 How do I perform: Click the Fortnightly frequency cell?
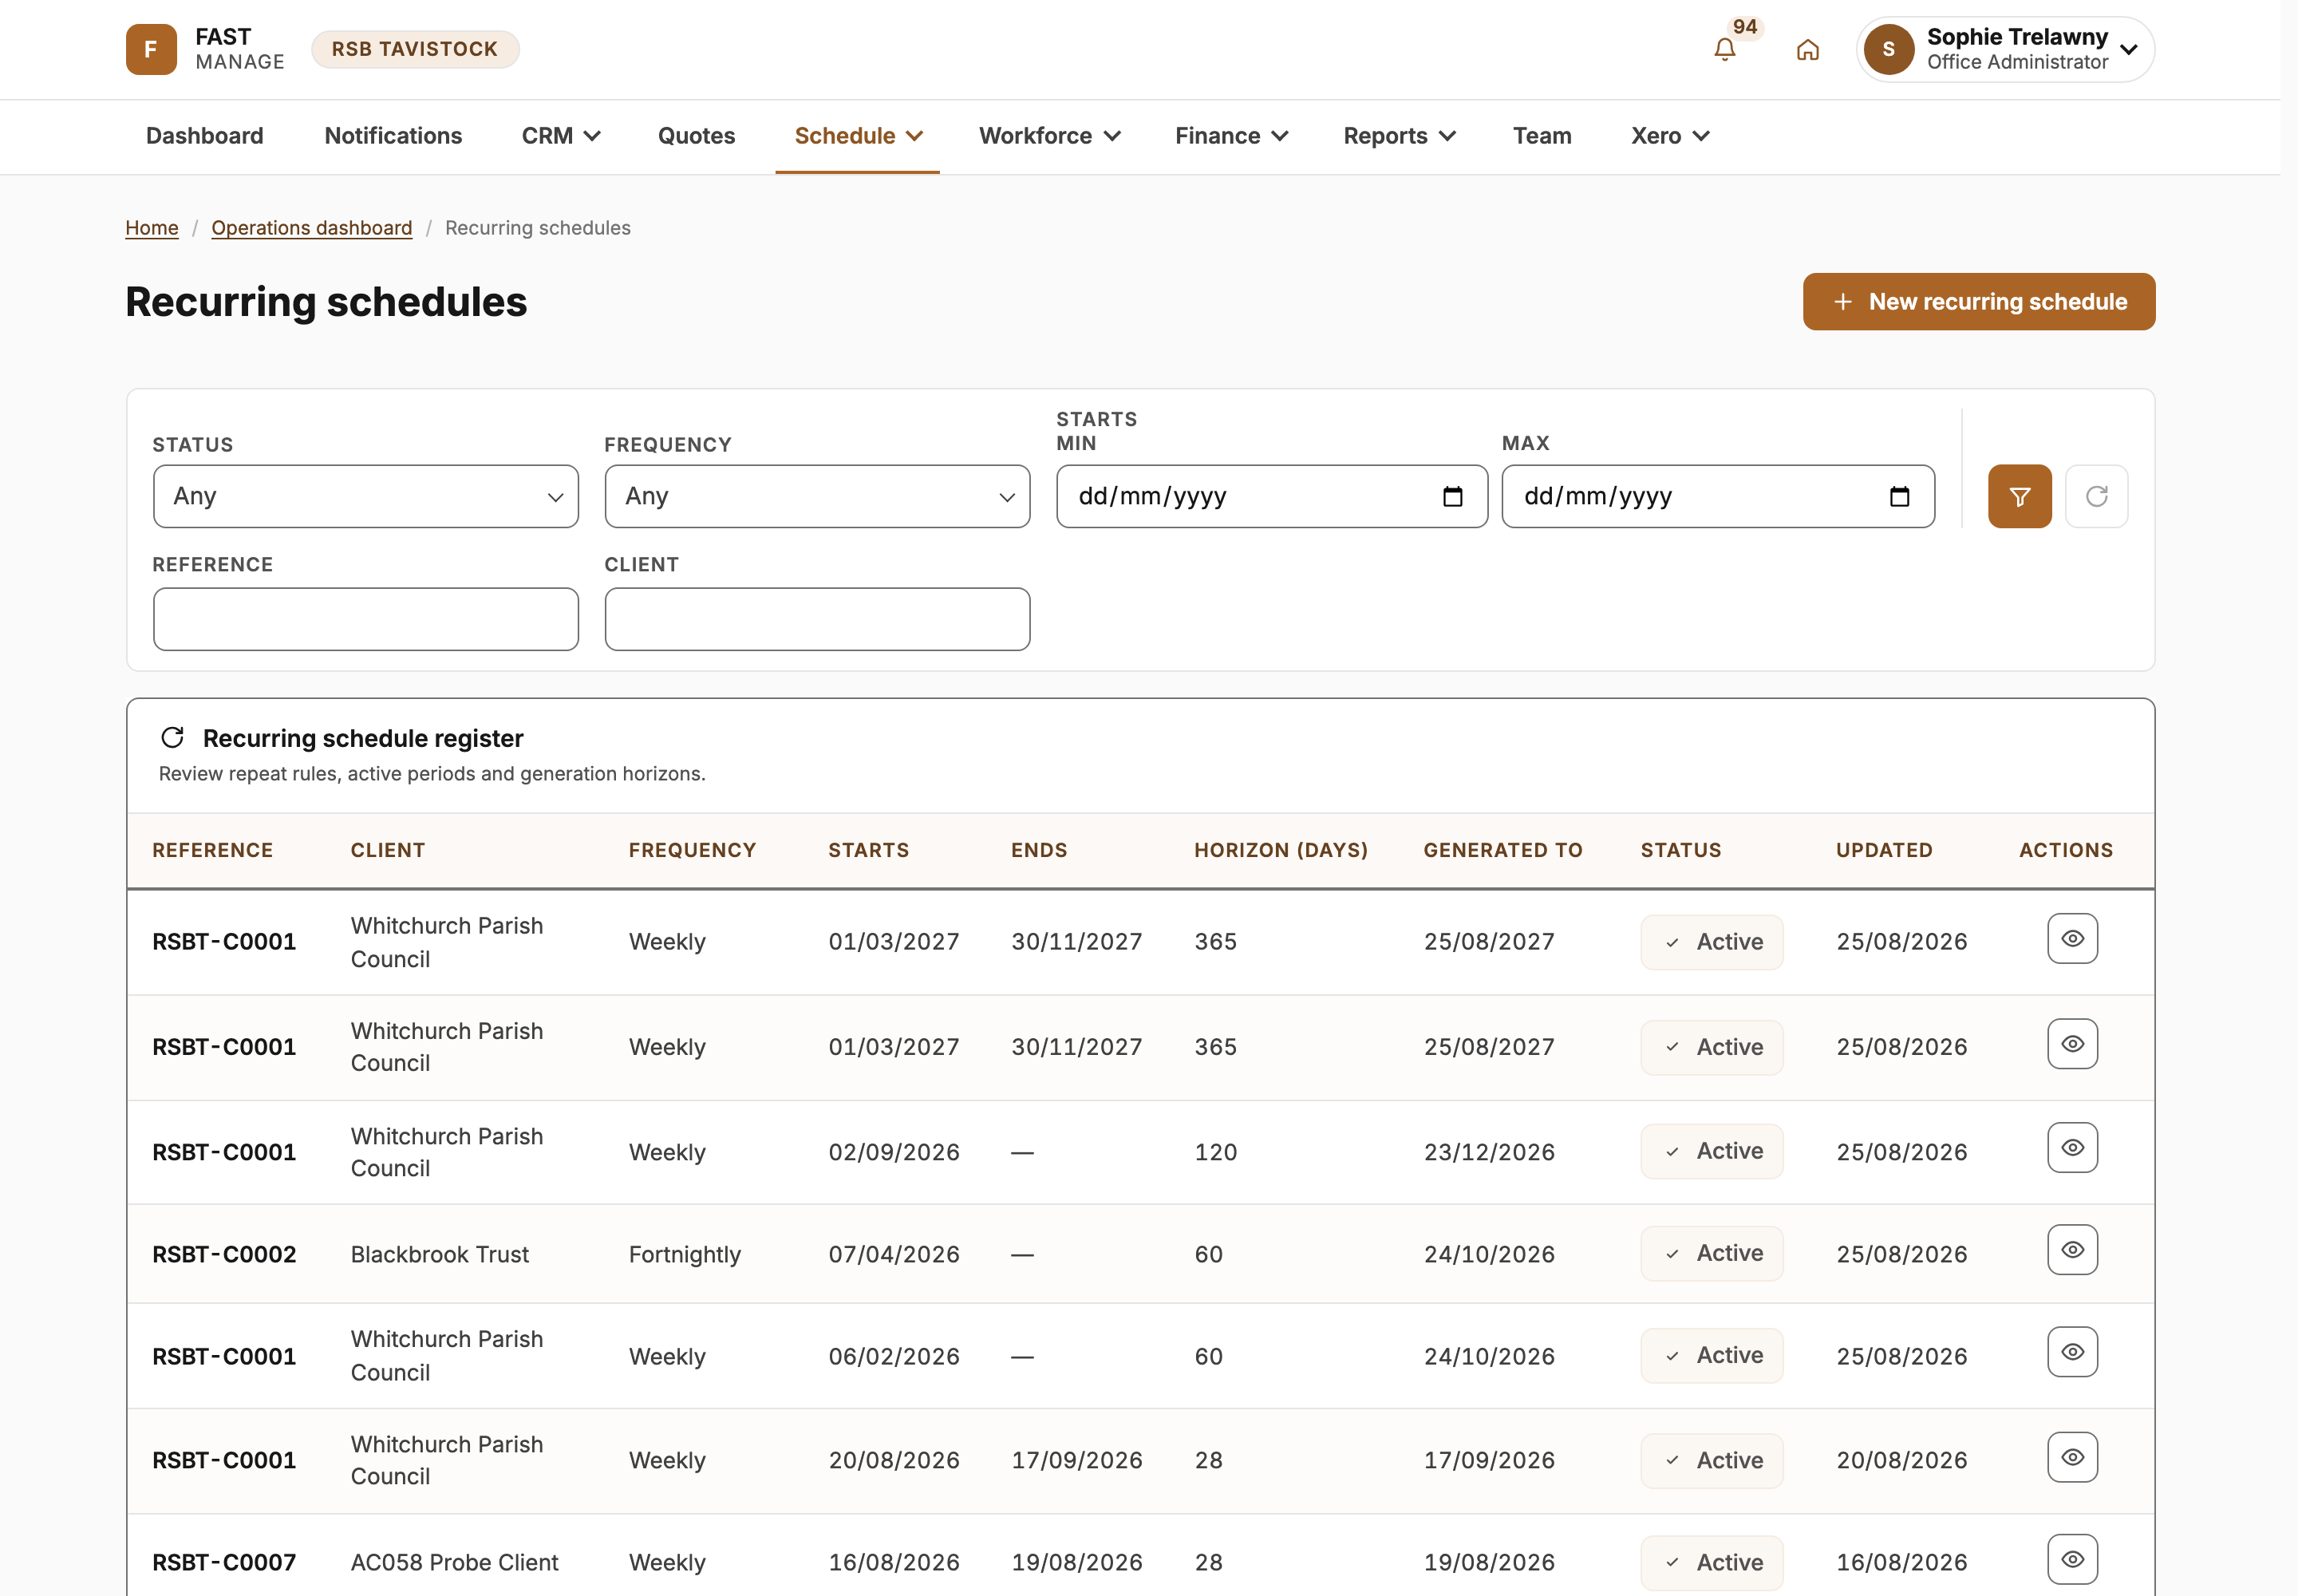tap(685, 1254)
